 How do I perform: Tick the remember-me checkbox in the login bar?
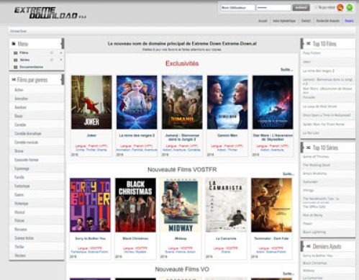point(316,7)
